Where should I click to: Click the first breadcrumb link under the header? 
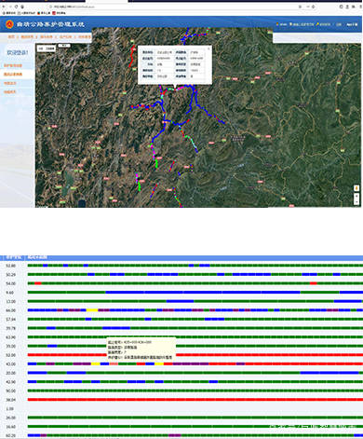(11, 36)
